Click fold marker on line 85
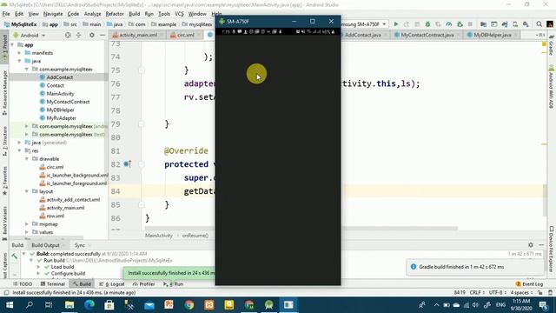Image resolution: width=556 pixels, height=313 pixels. [141, 205]
